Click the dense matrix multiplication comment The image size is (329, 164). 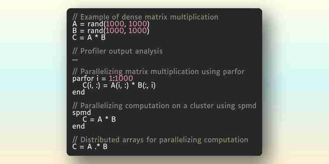pyautogui.click(x=145, y=17)
